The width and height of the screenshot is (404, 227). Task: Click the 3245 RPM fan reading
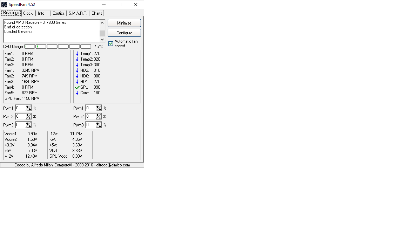(31, 70)
